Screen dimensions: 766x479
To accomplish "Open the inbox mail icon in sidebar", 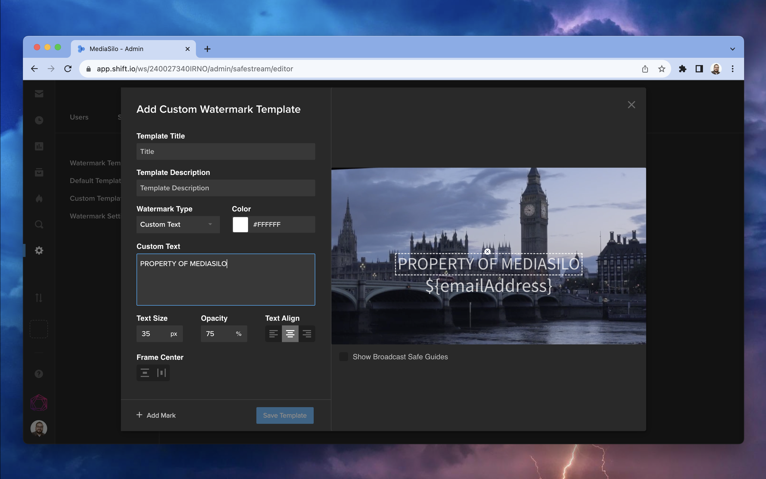I will pos(39,94).
